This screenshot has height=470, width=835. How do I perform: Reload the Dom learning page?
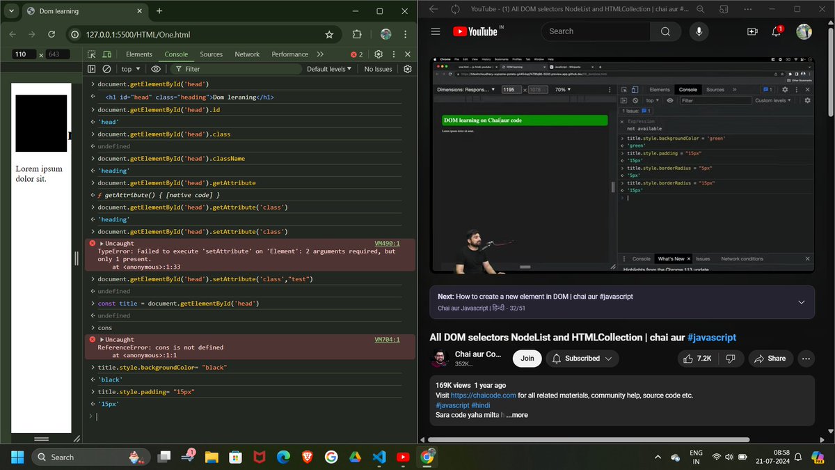click(x=51, y=34)
